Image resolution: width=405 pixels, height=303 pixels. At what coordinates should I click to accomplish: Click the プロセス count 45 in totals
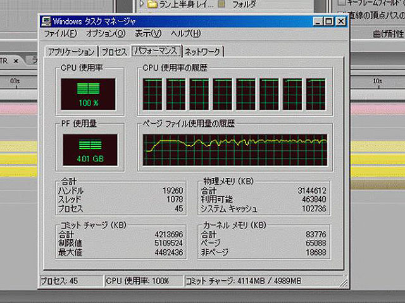point(179,208)
